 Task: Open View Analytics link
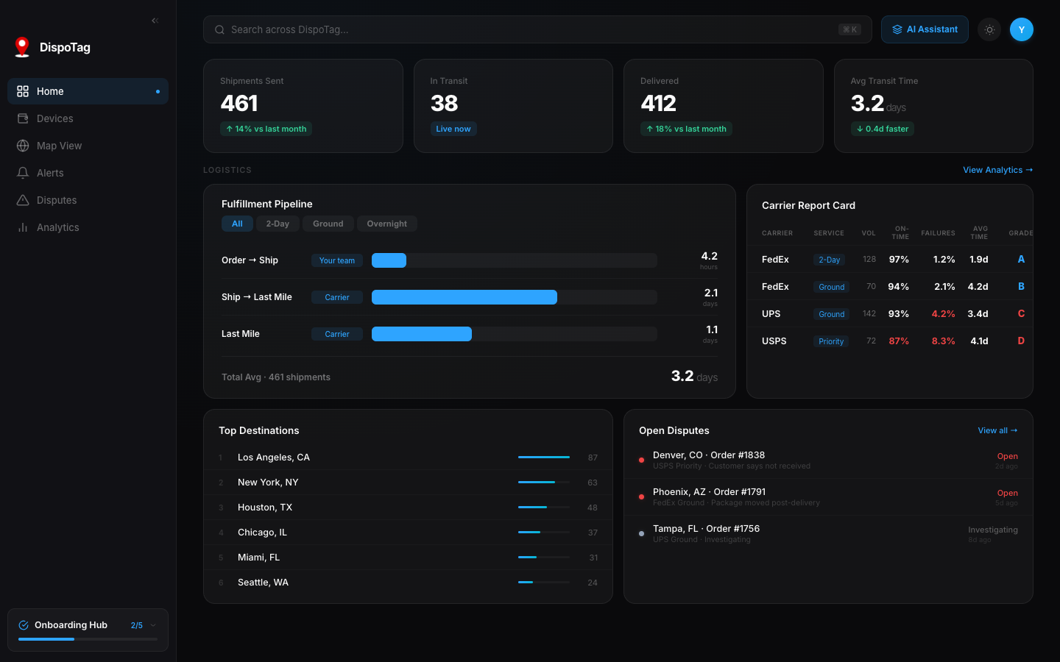pos(997,170)
